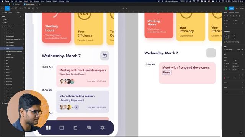Select the Frame tool

(11, 8)
